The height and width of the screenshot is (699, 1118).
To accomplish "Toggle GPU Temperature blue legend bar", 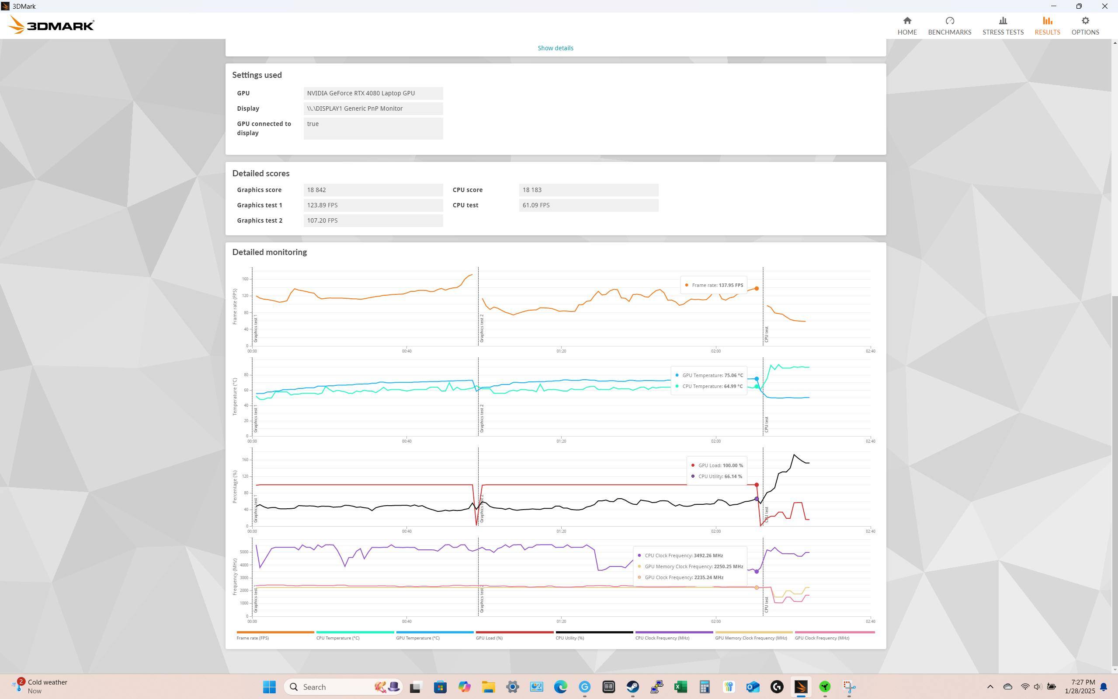I will click(434, 632).
